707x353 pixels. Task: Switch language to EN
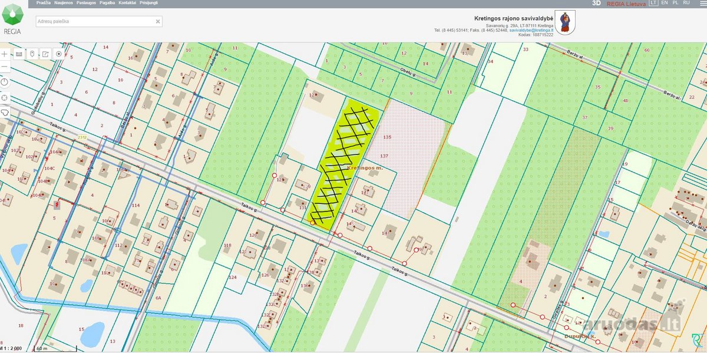click(x=665, y=3)
